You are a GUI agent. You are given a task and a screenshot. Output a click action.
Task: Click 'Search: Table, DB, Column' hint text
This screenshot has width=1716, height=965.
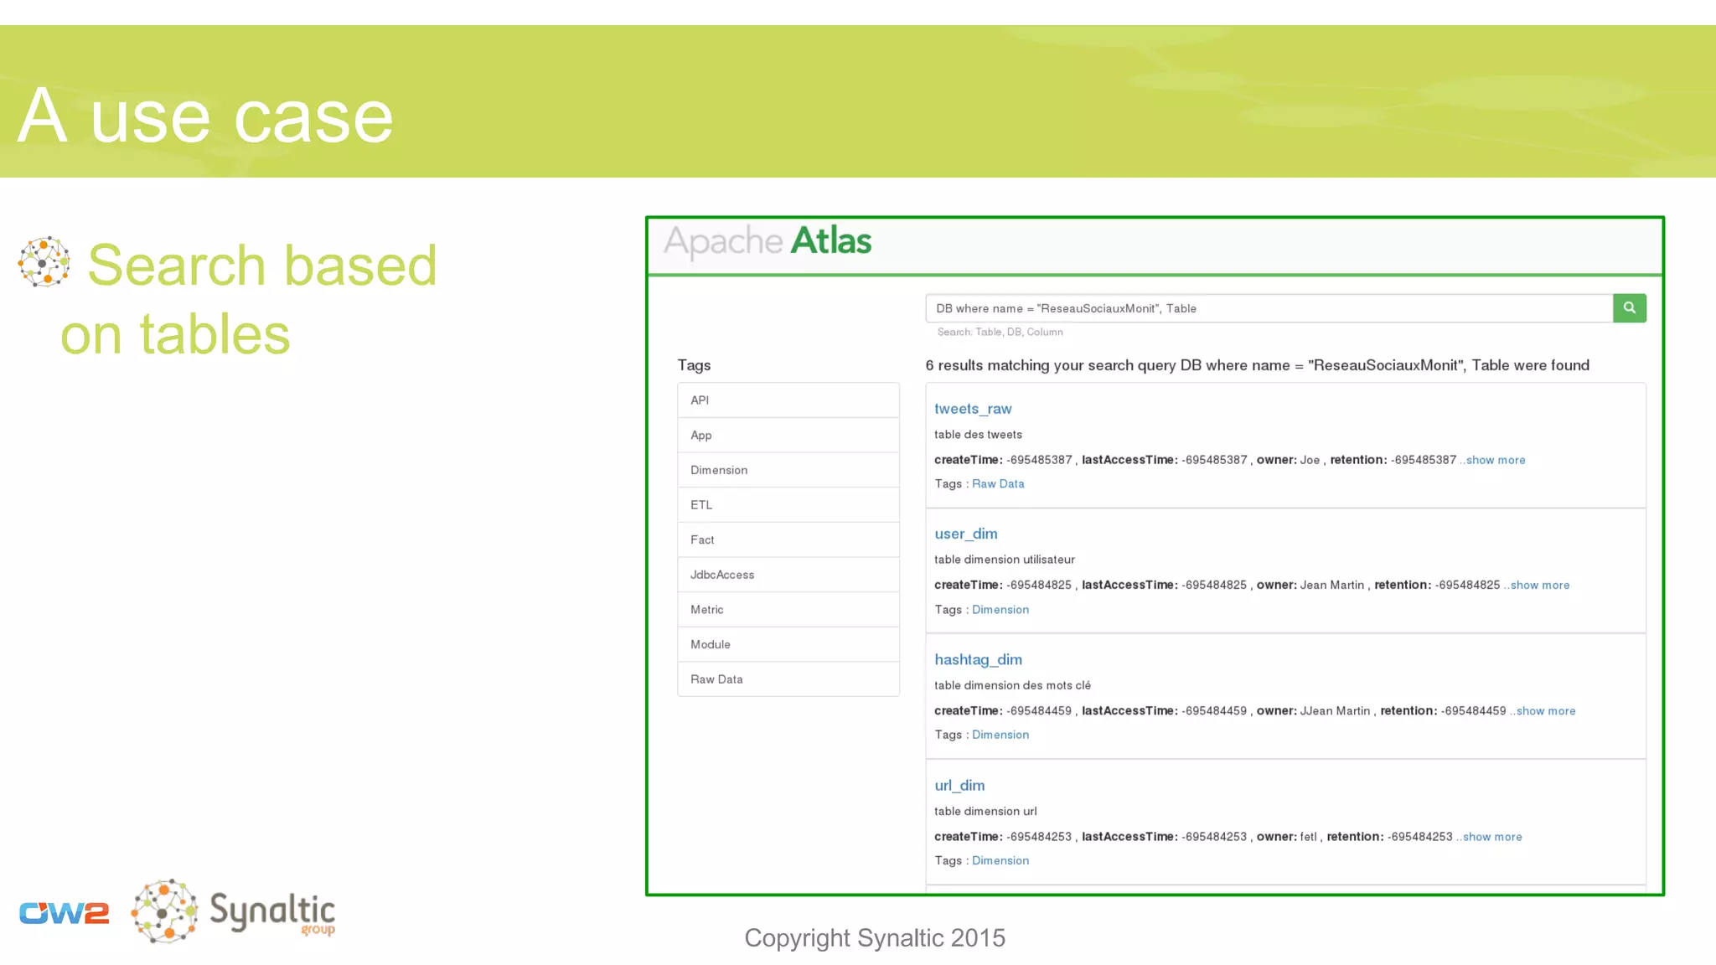[x=1000, y=332]
